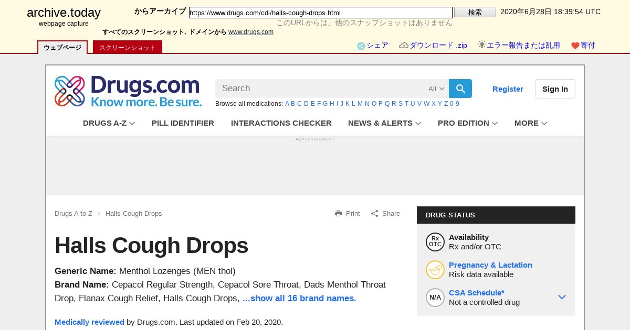Viewport: 630px width, 330px height.
Task: Browse medications starting with letter H
Action: [x=332, y=104]
